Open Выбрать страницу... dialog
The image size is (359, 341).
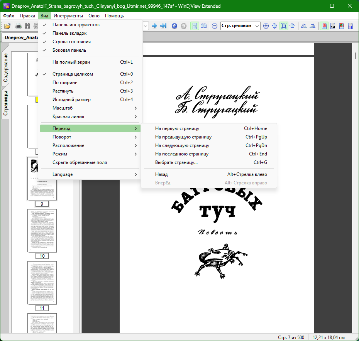click(209, 162)
